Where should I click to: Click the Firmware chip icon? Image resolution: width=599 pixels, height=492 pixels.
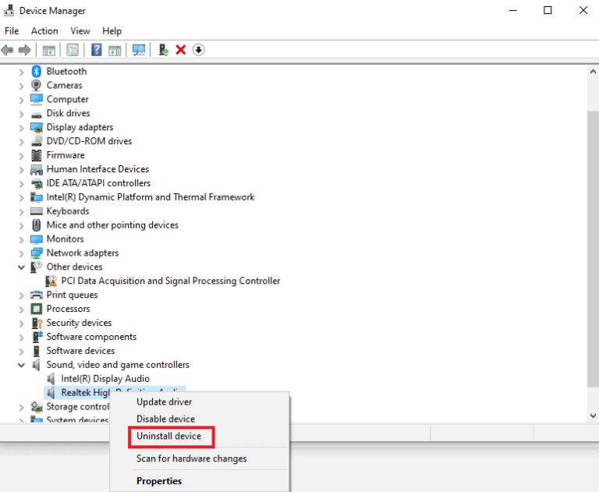coord(37,155)
